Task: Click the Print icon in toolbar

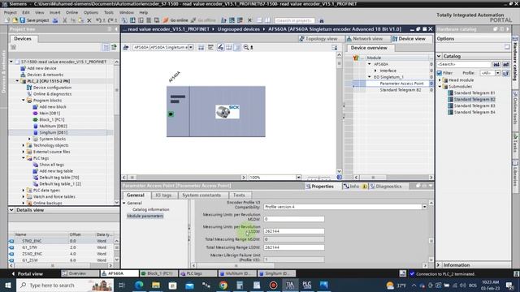Action: 55,20
